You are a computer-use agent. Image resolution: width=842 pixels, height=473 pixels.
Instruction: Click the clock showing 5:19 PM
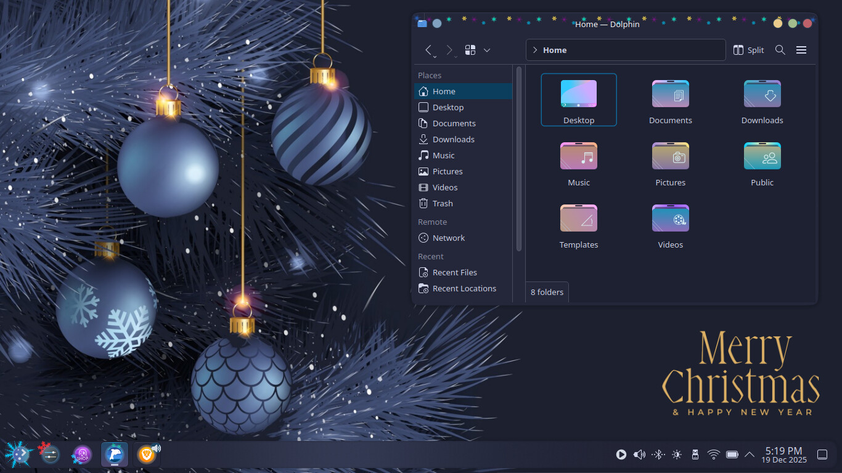pos(783,455)
